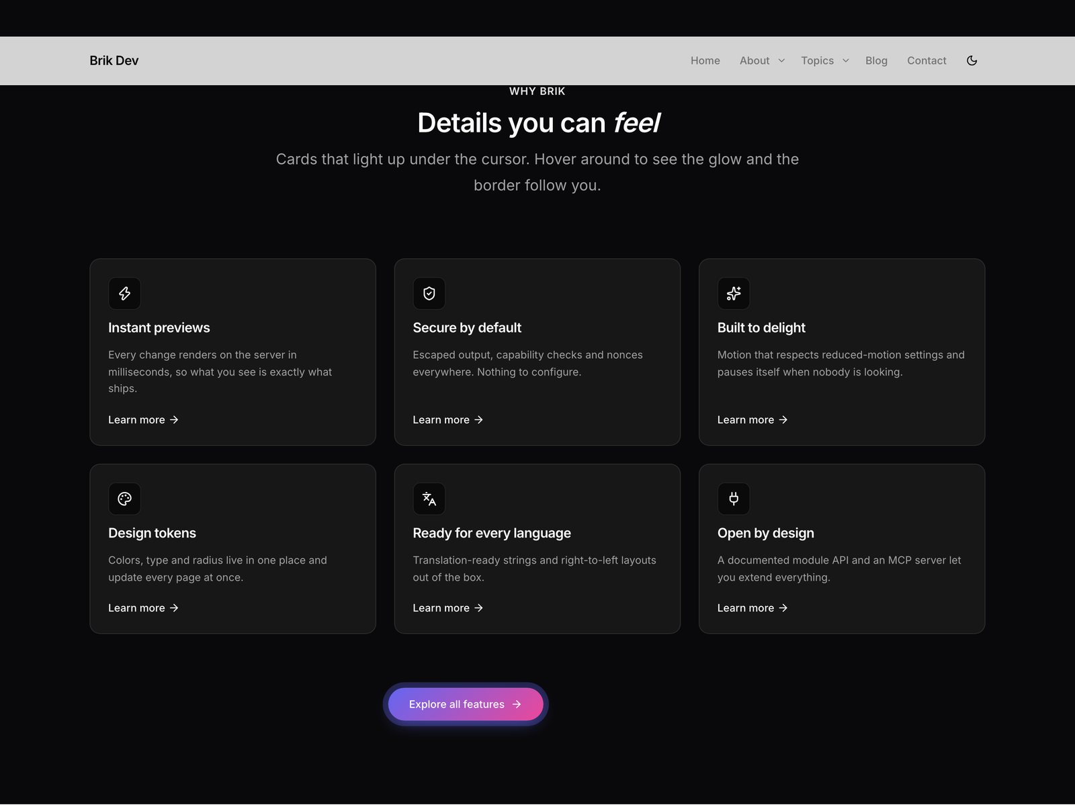The image size is (1075, 805).
Task: Open the About nav item
Action: pyautogui.click(x=755, y=60)
